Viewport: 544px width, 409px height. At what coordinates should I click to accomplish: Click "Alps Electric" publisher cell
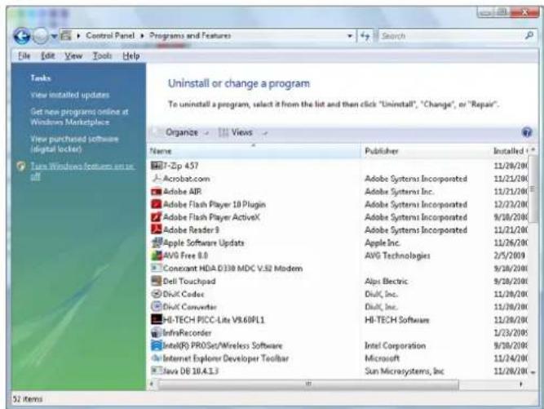pyautogui.click(x=386, y=281)
